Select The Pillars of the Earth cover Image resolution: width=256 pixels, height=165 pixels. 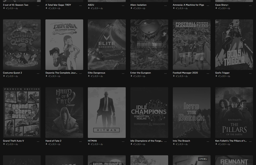[234, 112]
